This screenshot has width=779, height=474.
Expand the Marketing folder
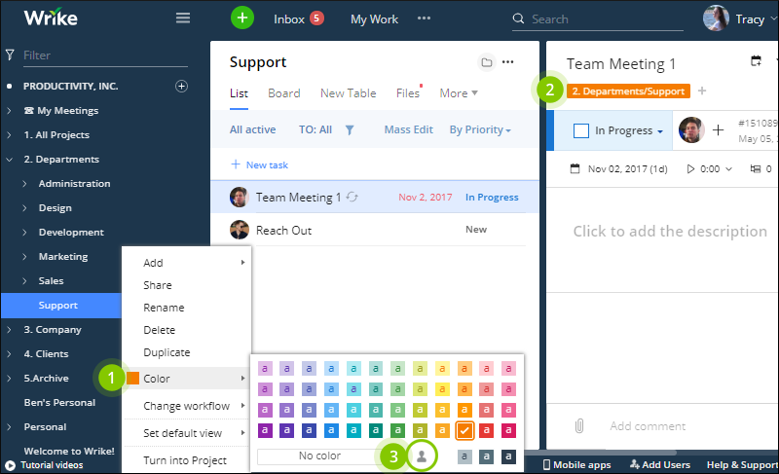pyautogui.click(x=24, y=257)
